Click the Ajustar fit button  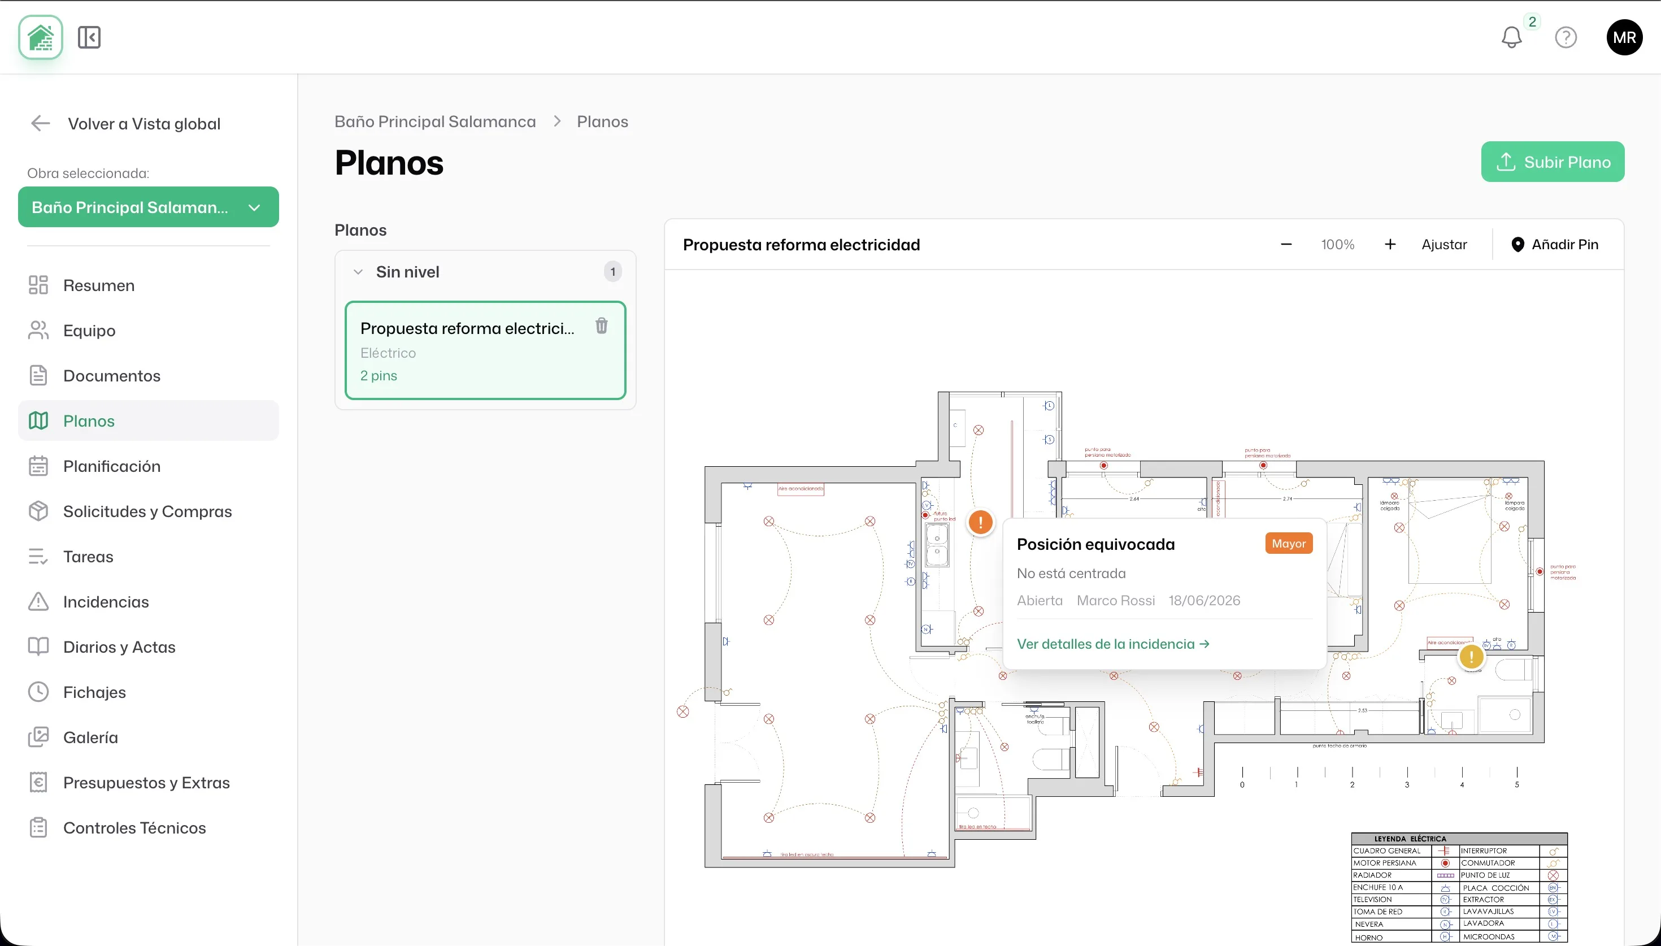[1443, 244]
